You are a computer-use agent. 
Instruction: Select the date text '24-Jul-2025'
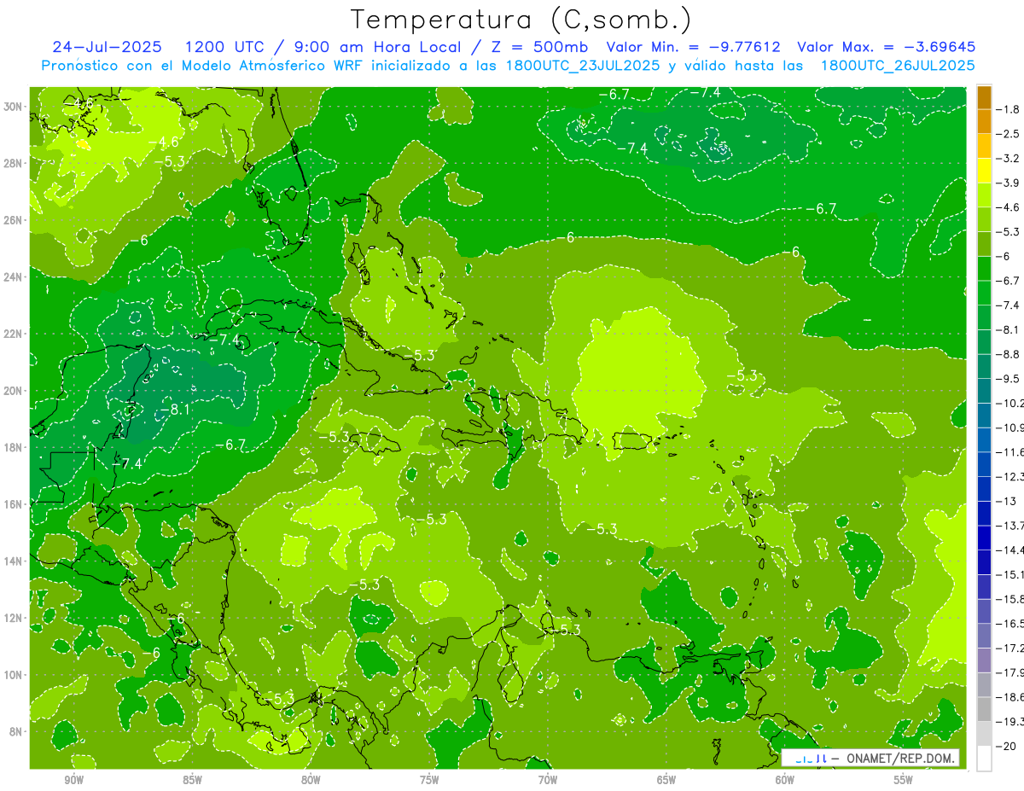[x=109, y=46]
